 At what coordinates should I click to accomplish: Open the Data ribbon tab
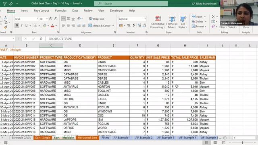pos(75,10)
